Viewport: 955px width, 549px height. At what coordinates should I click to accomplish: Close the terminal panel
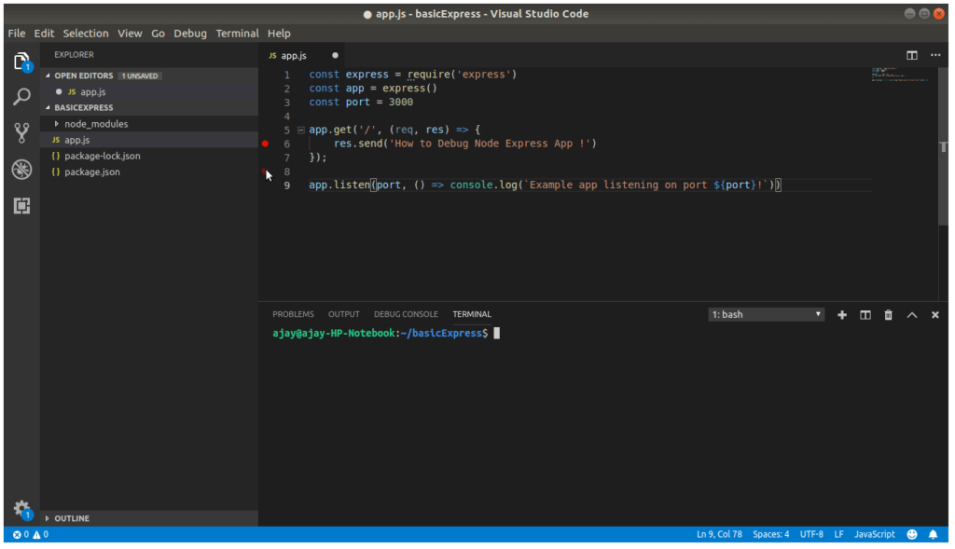[934, 315]
